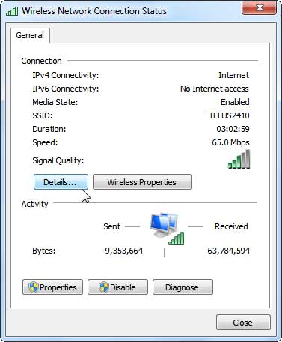Click the Speed value 65.0 Mbps

(x=230, y=142)
